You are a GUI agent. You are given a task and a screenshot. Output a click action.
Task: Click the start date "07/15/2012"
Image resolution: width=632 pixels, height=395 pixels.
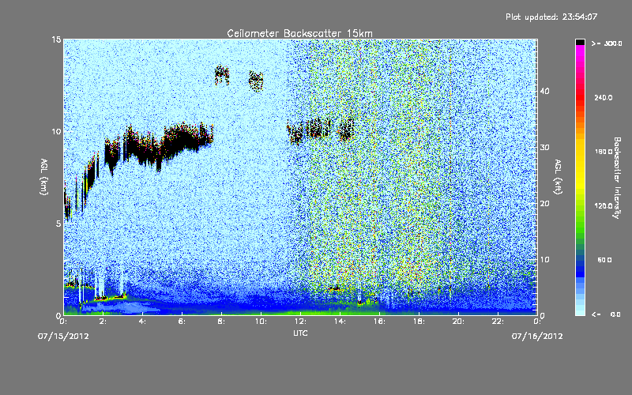pyautogui.click(x=63, y=337)
